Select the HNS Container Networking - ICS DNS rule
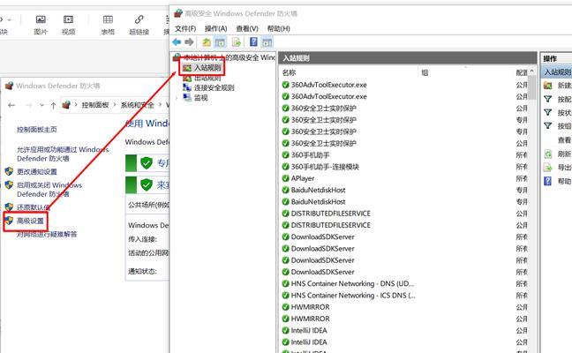Screen dimensions: 572x353 pyautogui.click(x=353, y=296)
